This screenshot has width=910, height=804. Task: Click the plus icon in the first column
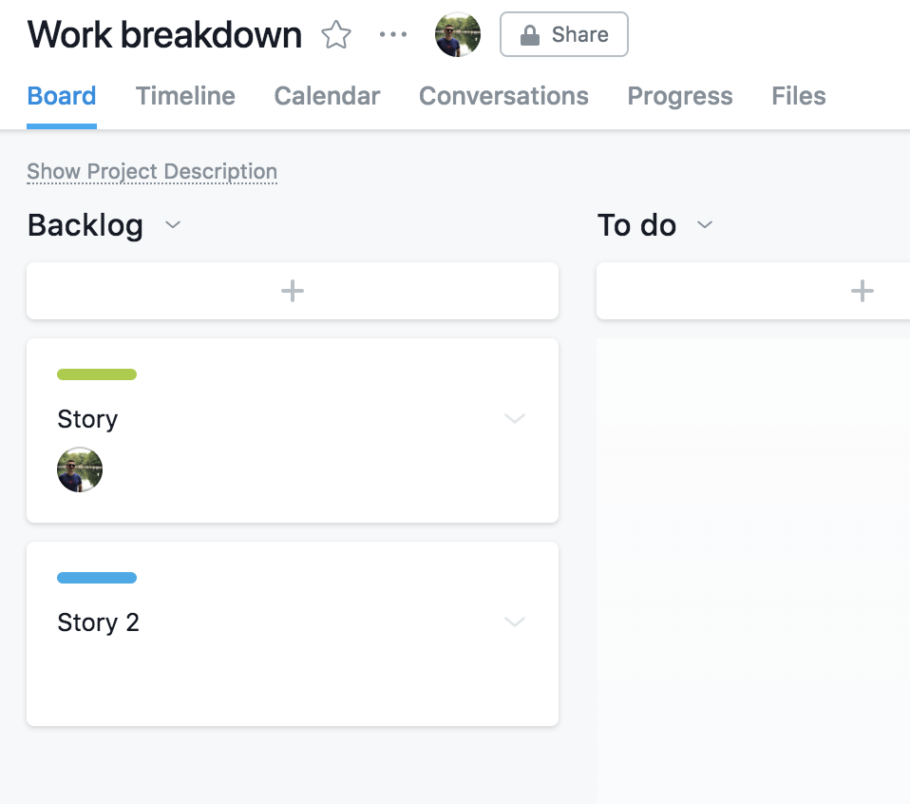tap(292, 291)
